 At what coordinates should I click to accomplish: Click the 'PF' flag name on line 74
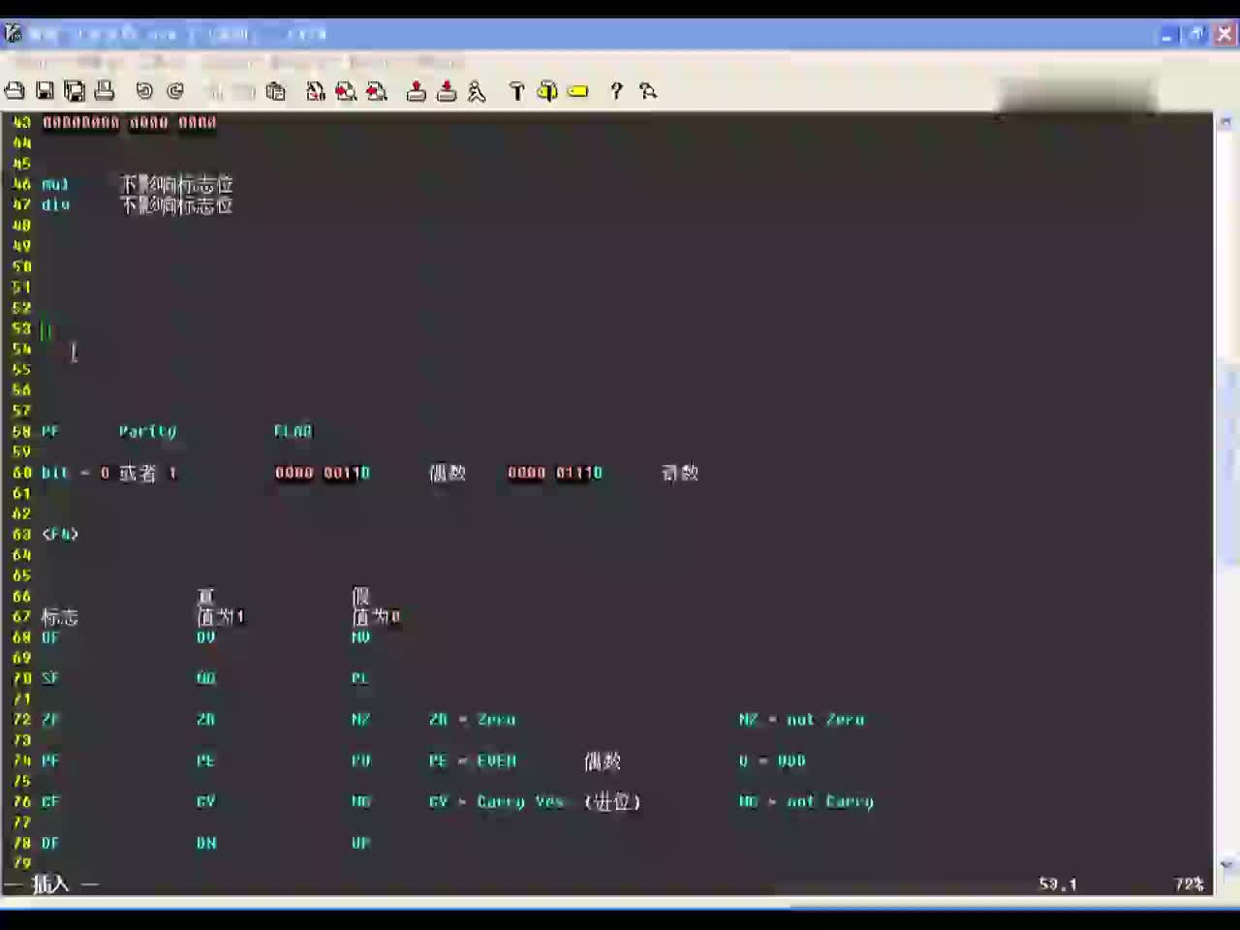(50, 760)
